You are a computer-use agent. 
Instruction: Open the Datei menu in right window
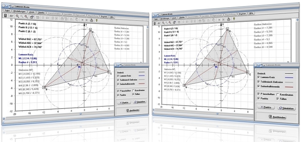tap(156, 19)
